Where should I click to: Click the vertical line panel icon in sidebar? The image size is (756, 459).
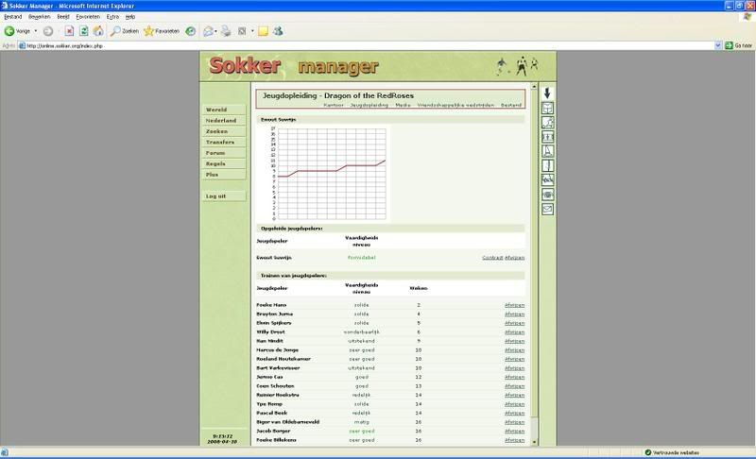547,165
